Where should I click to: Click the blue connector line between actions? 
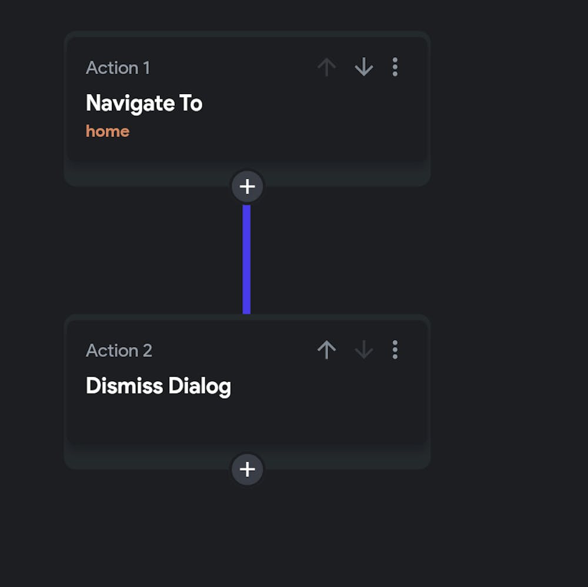click(247, 259)
